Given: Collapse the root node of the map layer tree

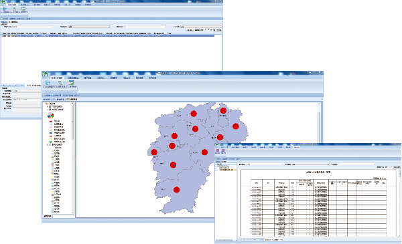Looking at the screenshot, I should click(45, 104).
